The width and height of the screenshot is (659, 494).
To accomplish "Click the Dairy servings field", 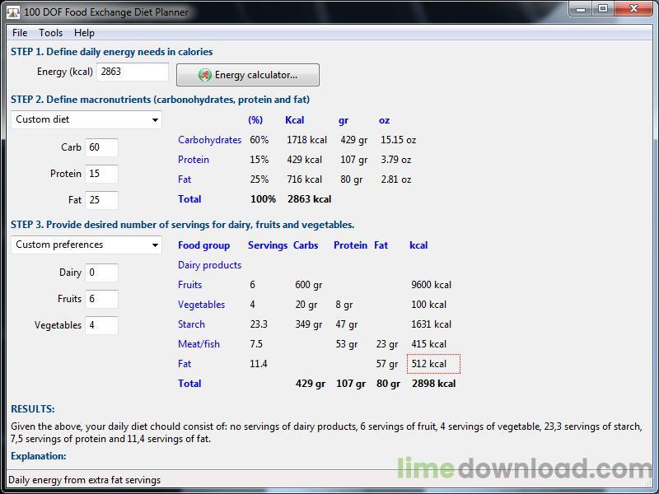I will pyautogui.click(x=101, y=273).
